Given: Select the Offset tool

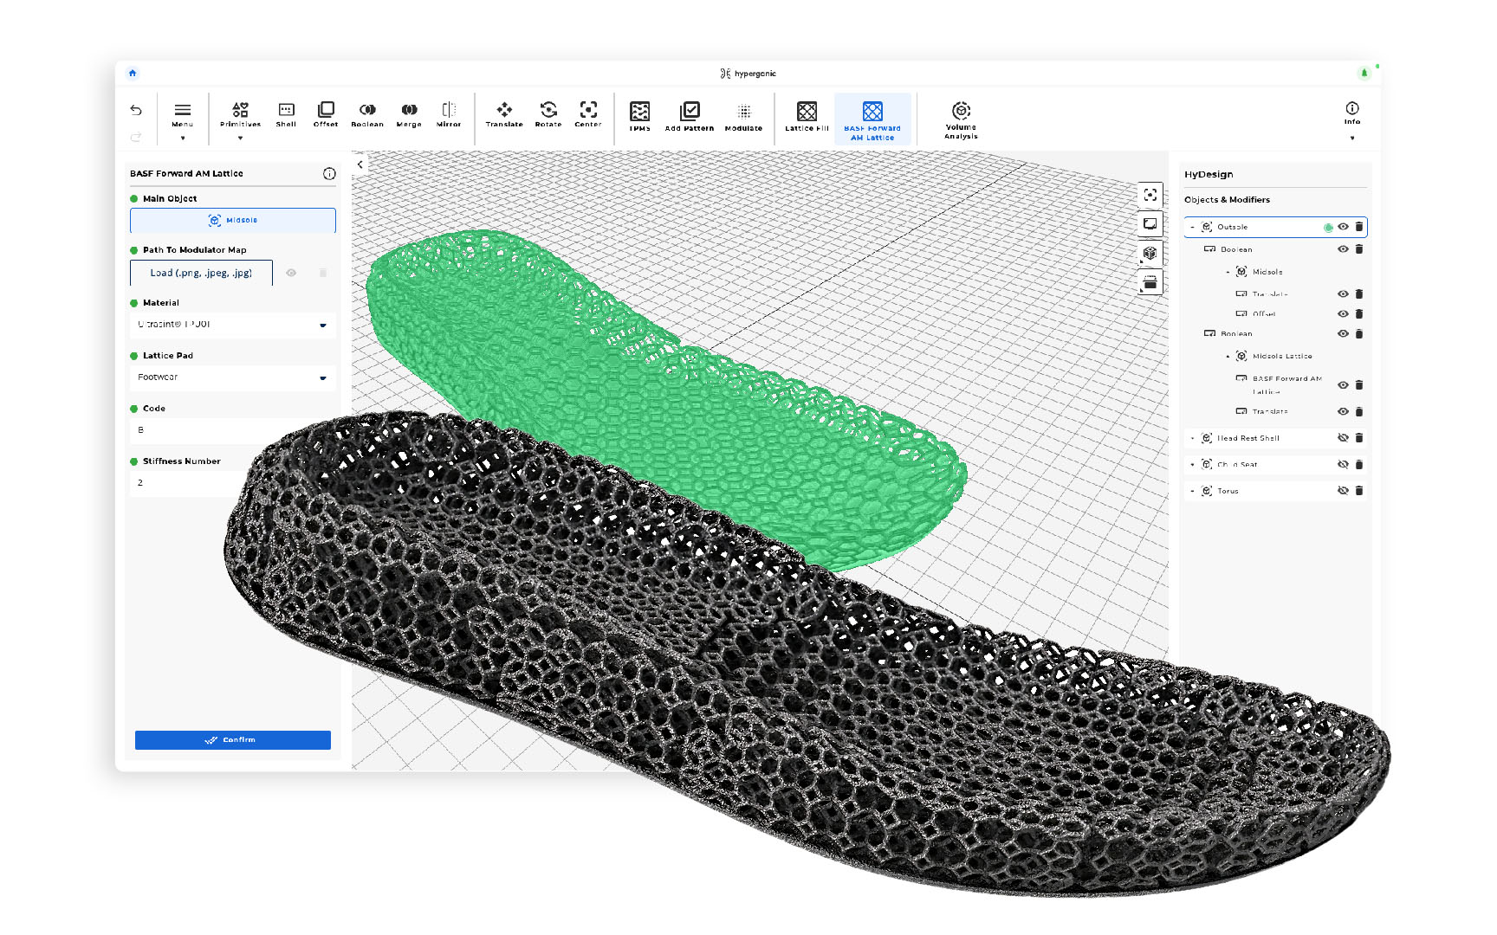Looking at the screenshot, I should (x=326, y=114).
